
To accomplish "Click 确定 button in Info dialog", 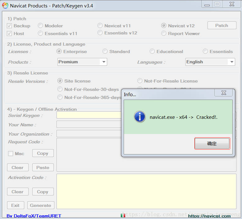I will coord(212,144).
